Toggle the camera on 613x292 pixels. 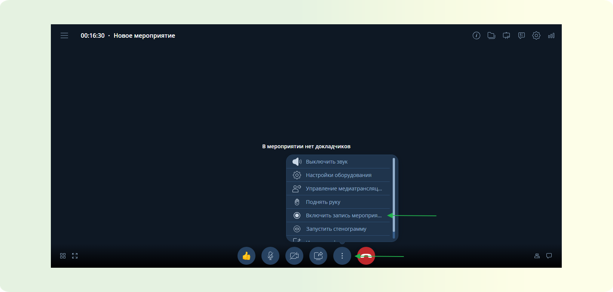point(294,256)
